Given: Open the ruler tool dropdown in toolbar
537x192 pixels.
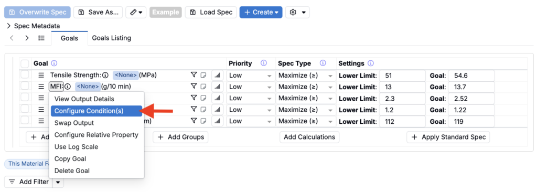Looking at the screenshot, I should [136, 13].
